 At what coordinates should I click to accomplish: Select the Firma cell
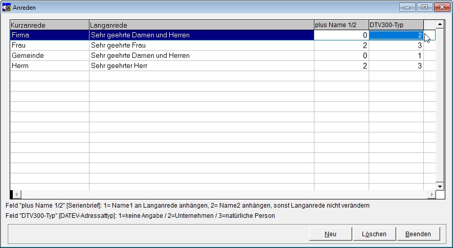[x=50, y=35]
